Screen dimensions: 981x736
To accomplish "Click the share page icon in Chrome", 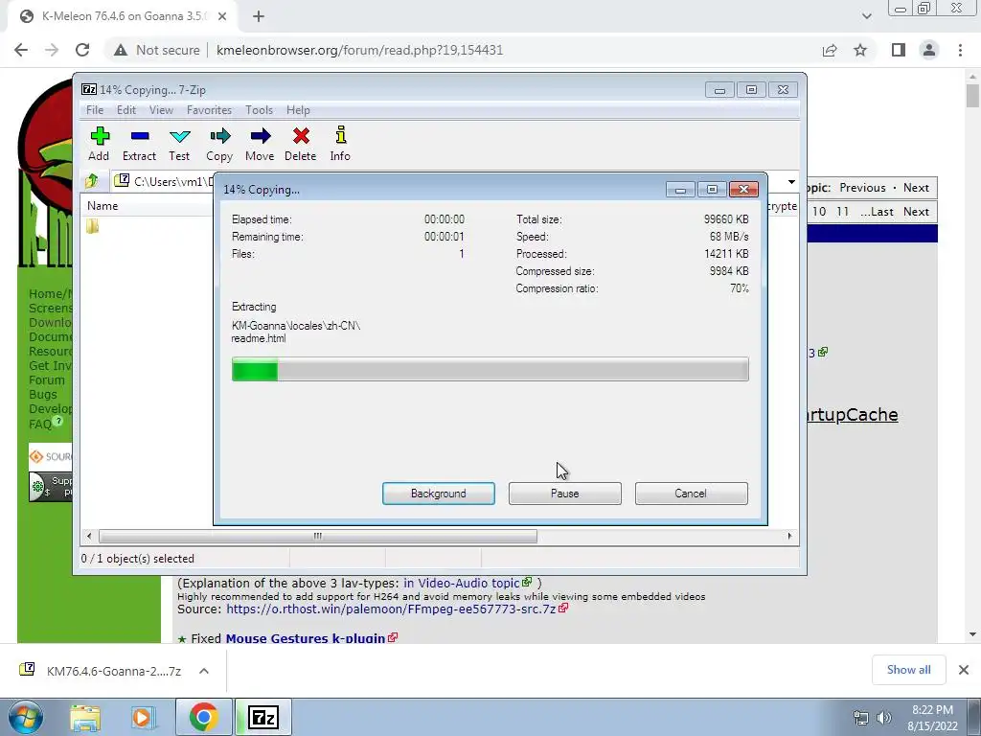I will coord(830,50).
